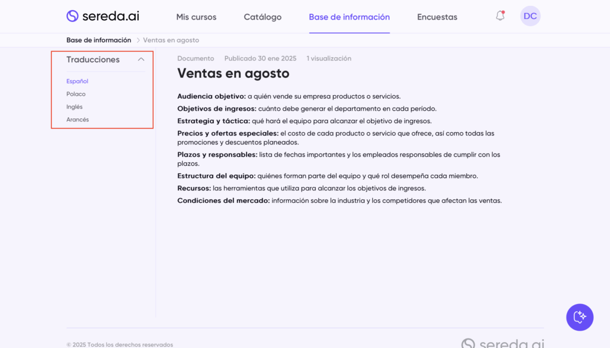Launch the AI assistant floating button

(579, 317)
